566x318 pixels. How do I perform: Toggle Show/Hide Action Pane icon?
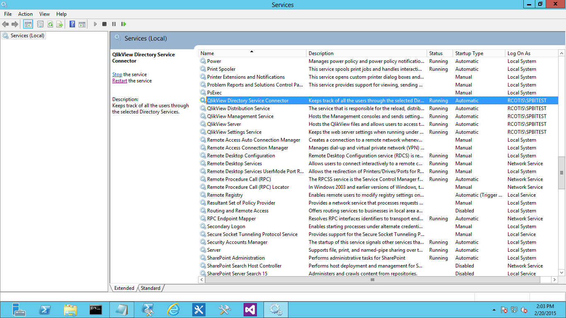pos(82,24)
